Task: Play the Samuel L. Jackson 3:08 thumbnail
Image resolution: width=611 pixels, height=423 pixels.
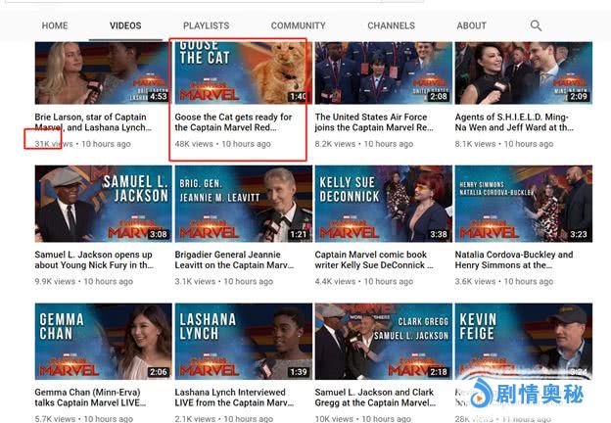Action: 102,203
